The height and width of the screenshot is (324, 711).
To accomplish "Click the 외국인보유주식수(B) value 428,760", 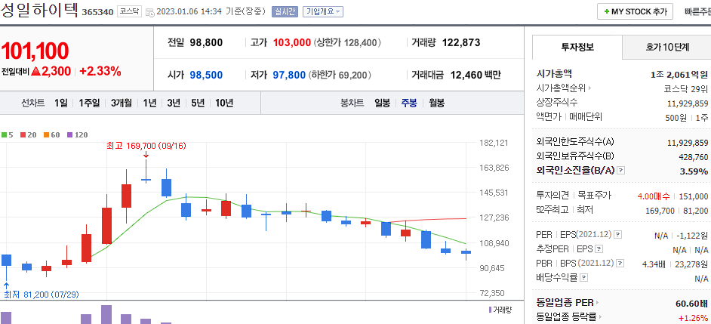I will [x=692, y=156].
